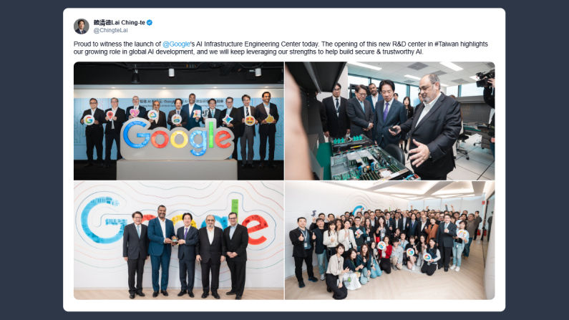Click the round Google G sign held at far left

(89, 120)
